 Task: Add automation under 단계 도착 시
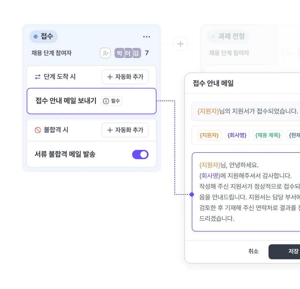pyautogui.click(x=125, y=77)
